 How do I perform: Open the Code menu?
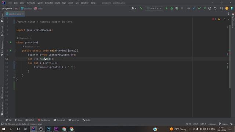(x=40, y=3)
